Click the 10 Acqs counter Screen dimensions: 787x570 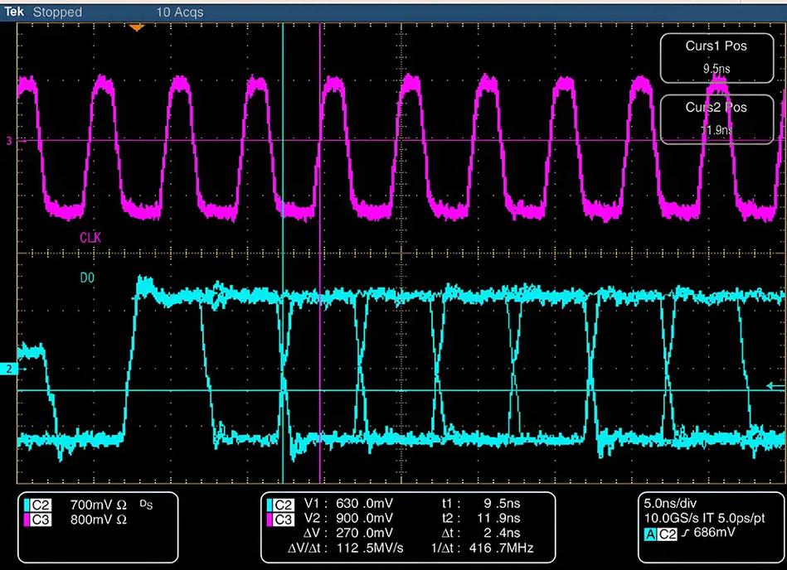coord(179,12)
